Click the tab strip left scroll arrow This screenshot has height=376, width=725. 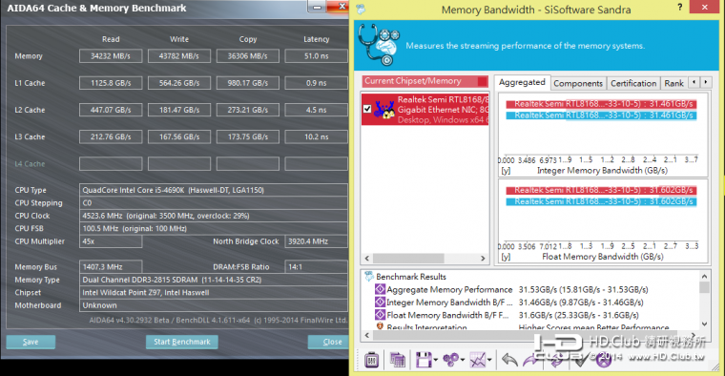694,82
